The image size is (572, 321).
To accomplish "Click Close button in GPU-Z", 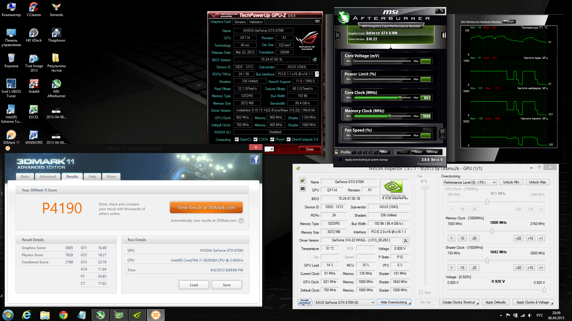I will click(x=310, y=149).
